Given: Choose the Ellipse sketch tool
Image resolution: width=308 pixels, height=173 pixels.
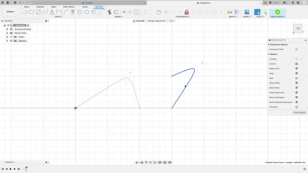Looking at the screenshot, I should (87, 12).
